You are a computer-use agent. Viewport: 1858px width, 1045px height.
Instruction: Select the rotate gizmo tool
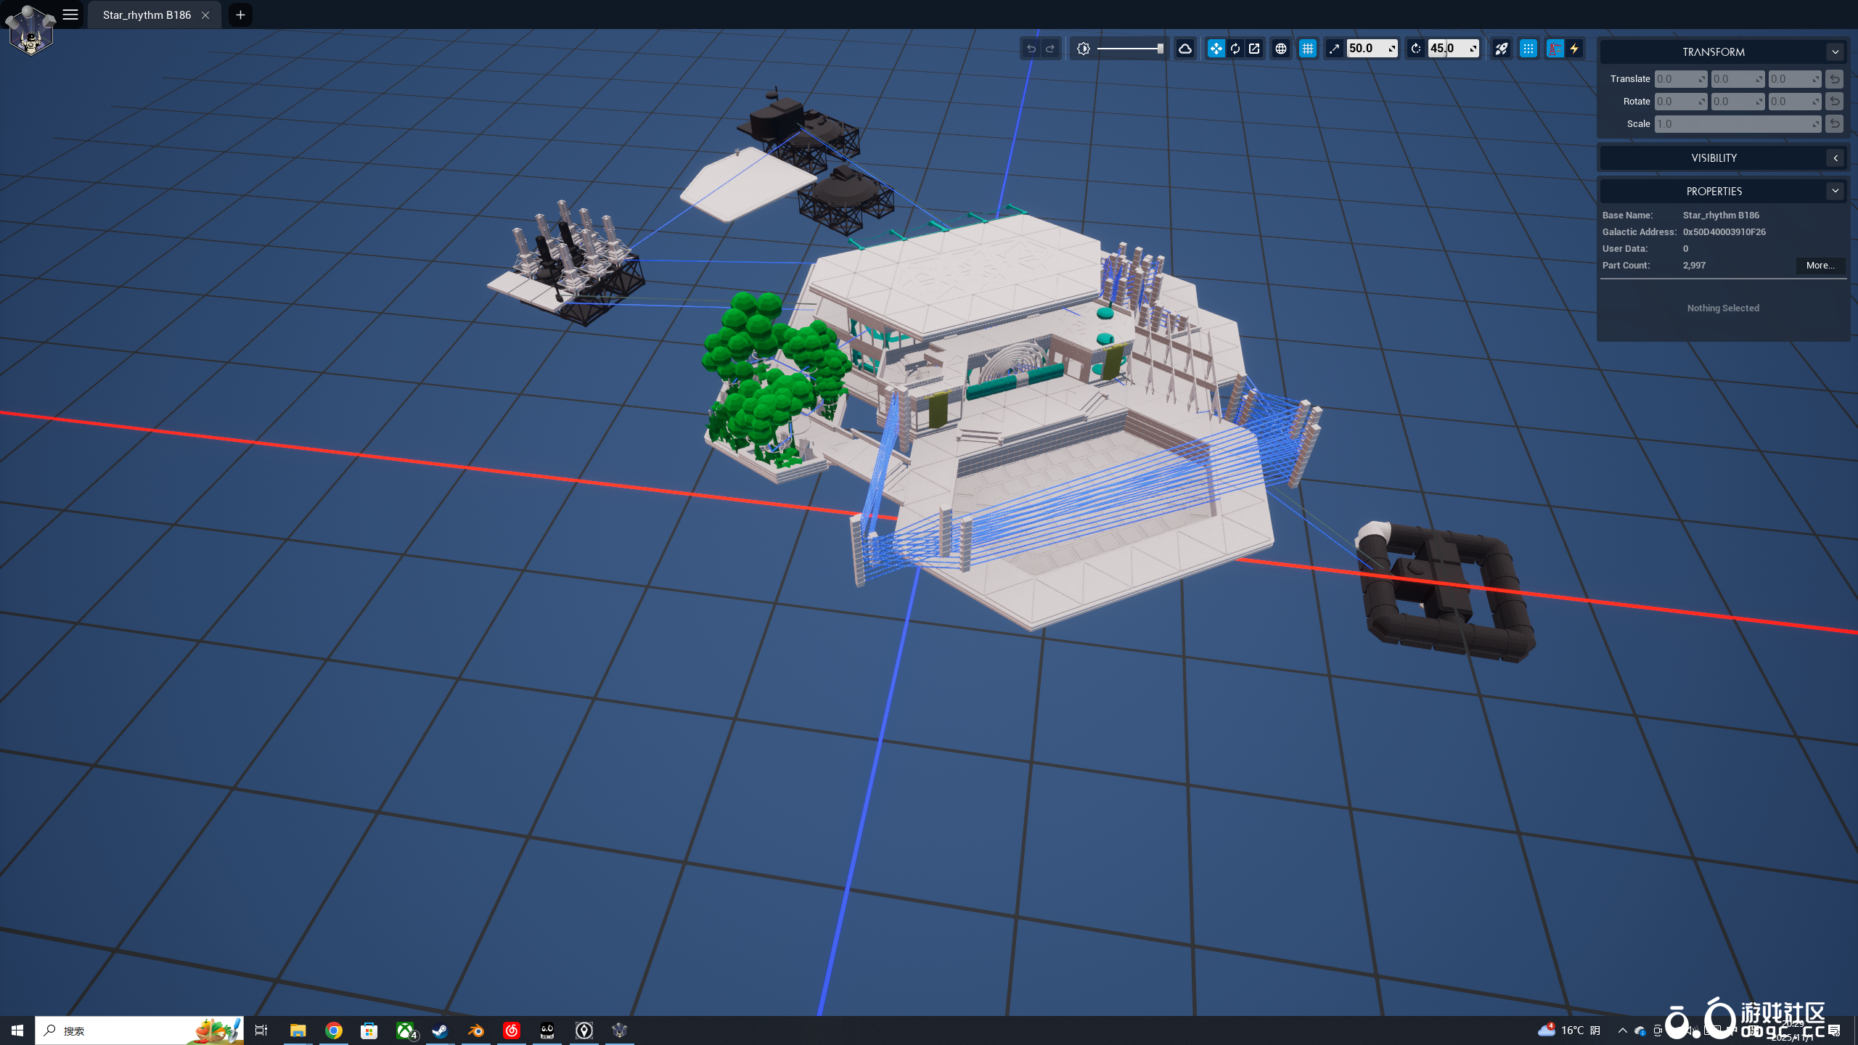click(x=1235, y=49)
